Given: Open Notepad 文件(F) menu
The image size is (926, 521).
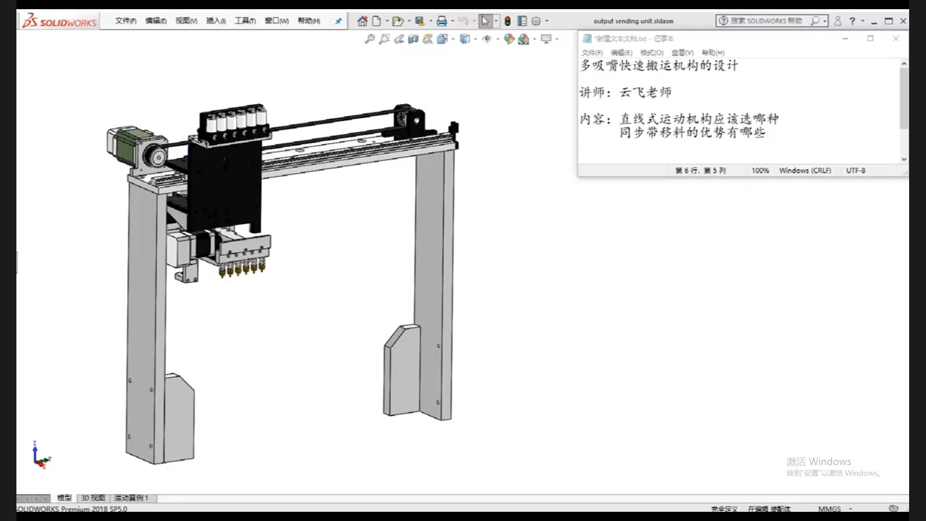Looking at the screenshot, I should [592, 53].
